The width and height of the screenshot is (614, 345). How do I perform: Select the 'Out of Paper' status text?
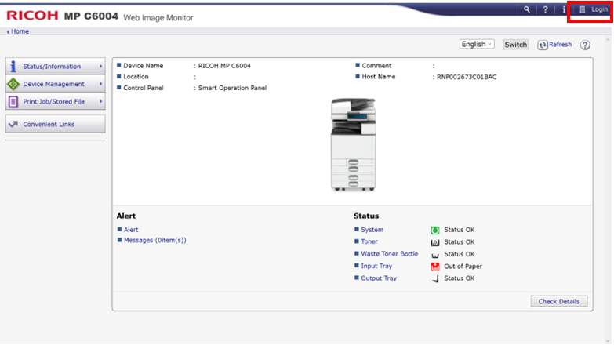(x=463, y=267)
